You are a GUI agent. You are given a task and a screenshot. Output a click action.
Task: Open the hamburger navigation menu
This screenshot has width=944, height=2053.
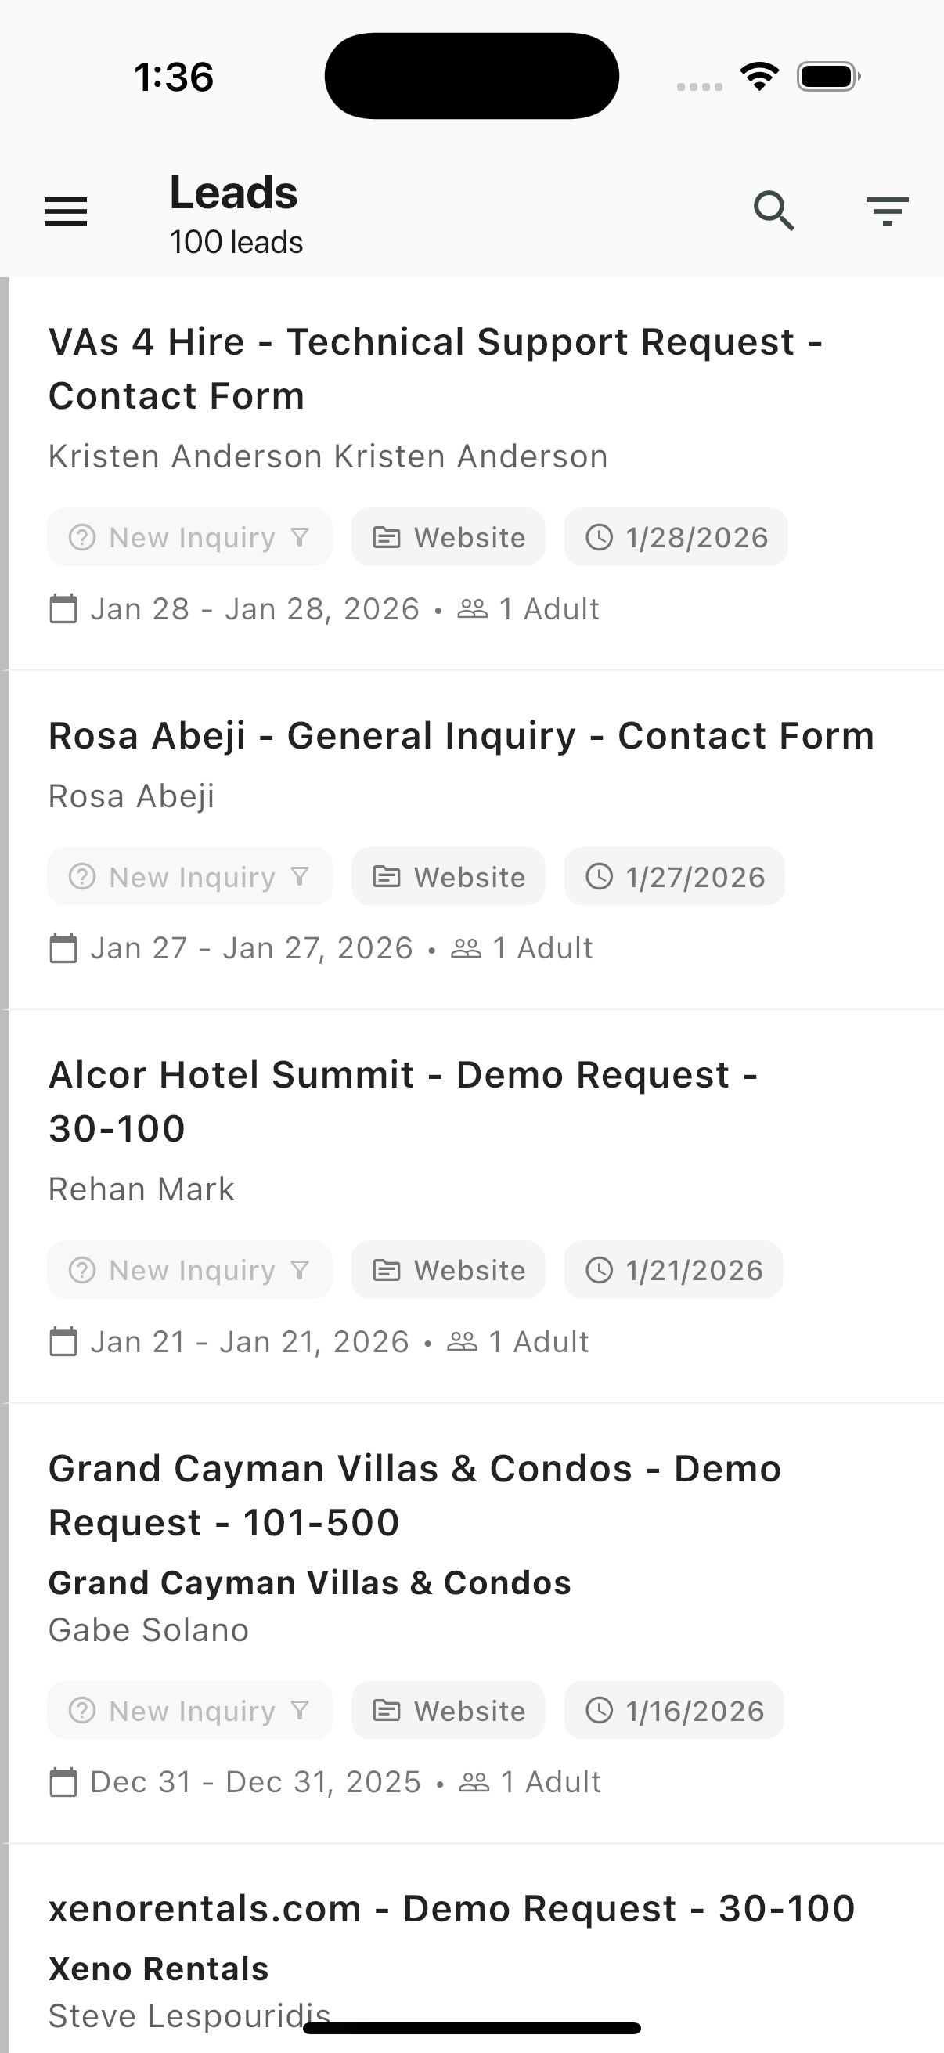65,211
